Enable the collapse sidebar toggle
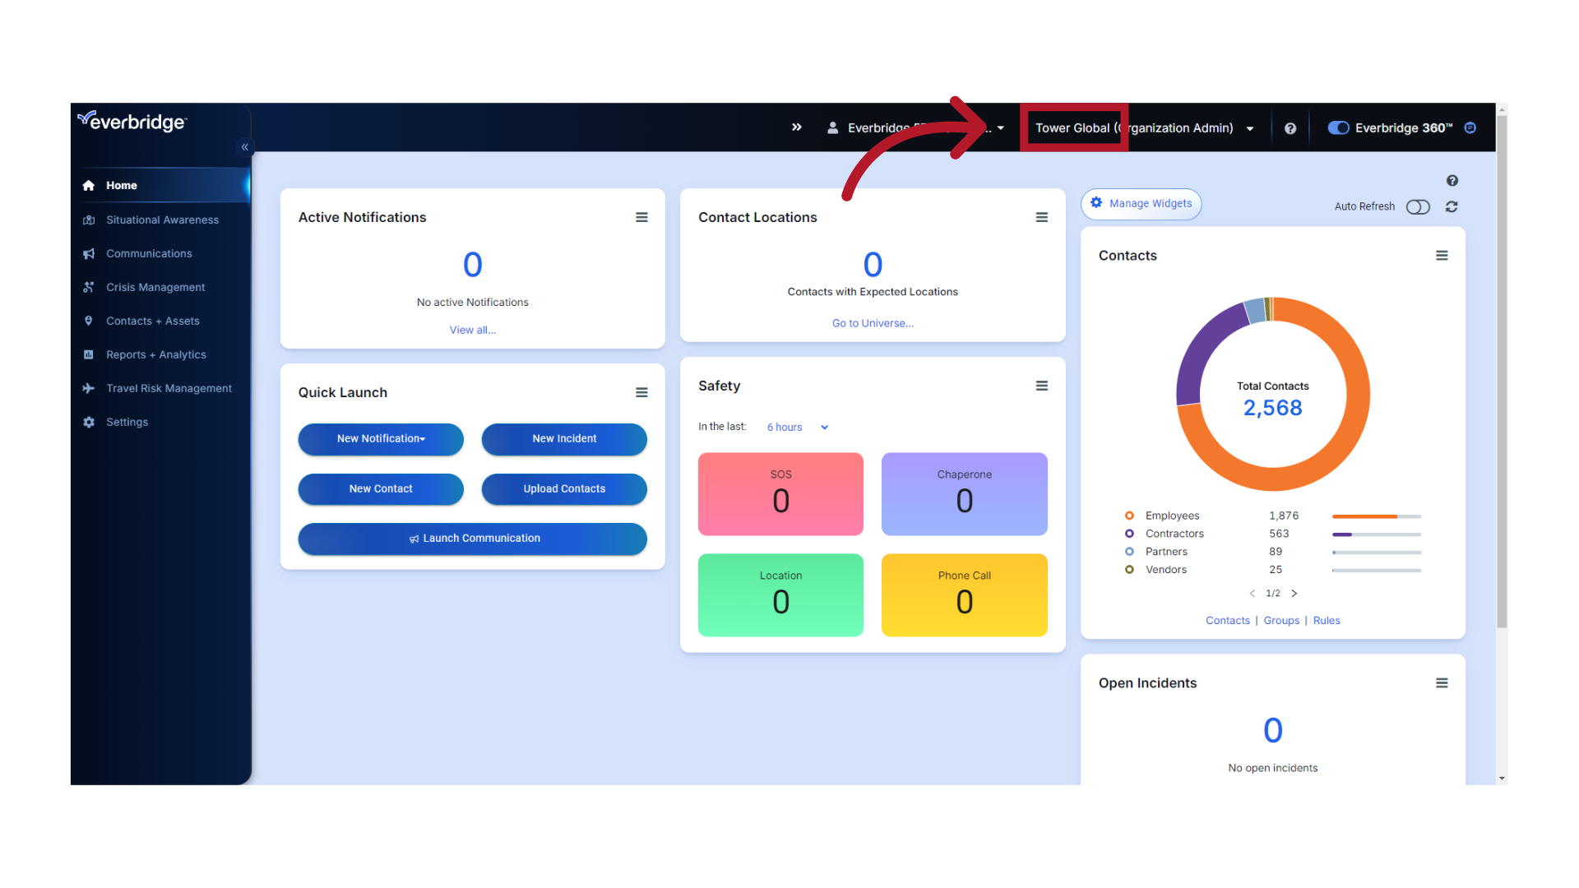The width and height of the screenshot is (1579, 888). [x=244, y=147]
